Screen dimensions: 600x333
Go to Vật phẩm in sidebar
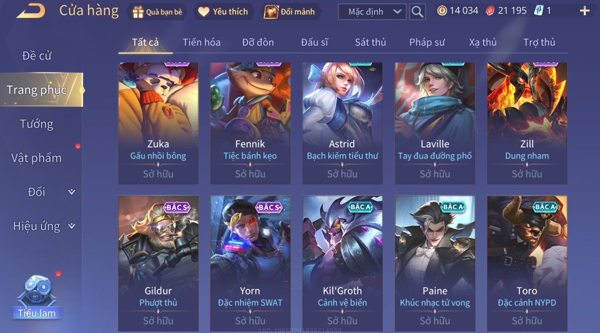[x=37, y=158]
